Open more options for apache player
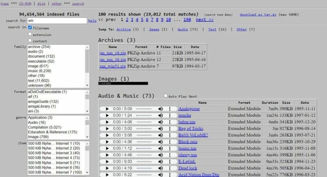The height and width of the screenshot is (177, 327). click(x=170, y=115)
